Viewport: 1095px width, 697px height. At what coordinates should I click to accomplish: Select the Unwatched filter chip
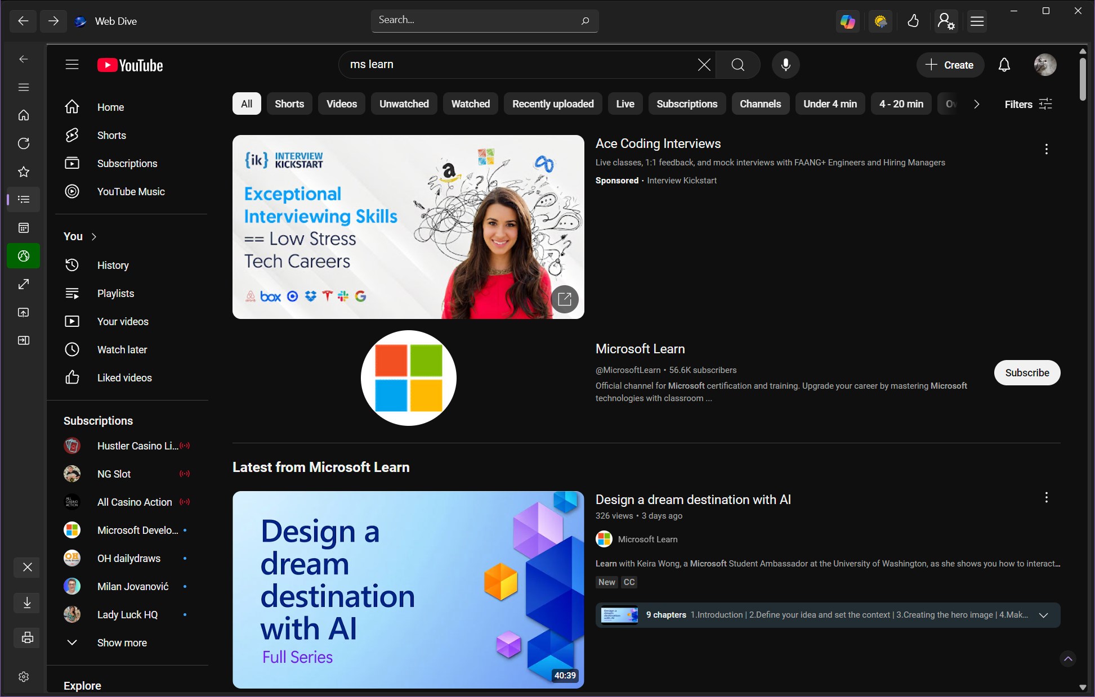pyautogui.click(x=404, y=104)
